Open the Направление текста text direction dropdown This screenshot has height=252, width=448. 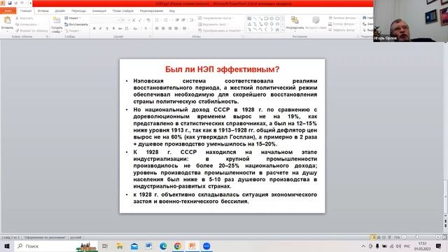[216, 18]
